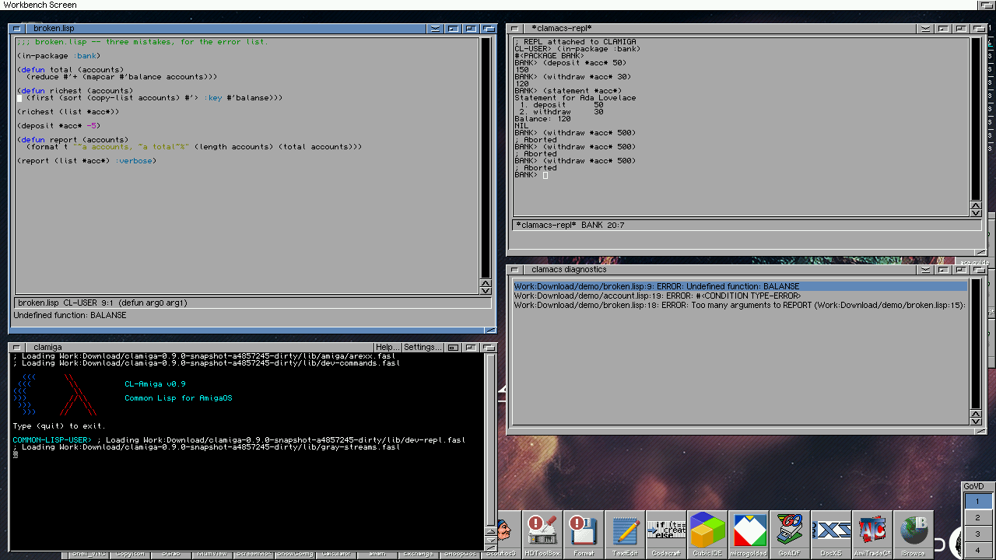Screen dimensions: 996x560
Task: Open the Format disk tool icon
Action: pyautogui.click(x=584, y=534)
